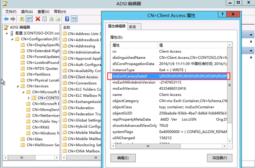This screenshot has width=255, height=168.
Task: Collapse the CN=Microsoft E node above CN=CONTO
Action: point(23,92)
